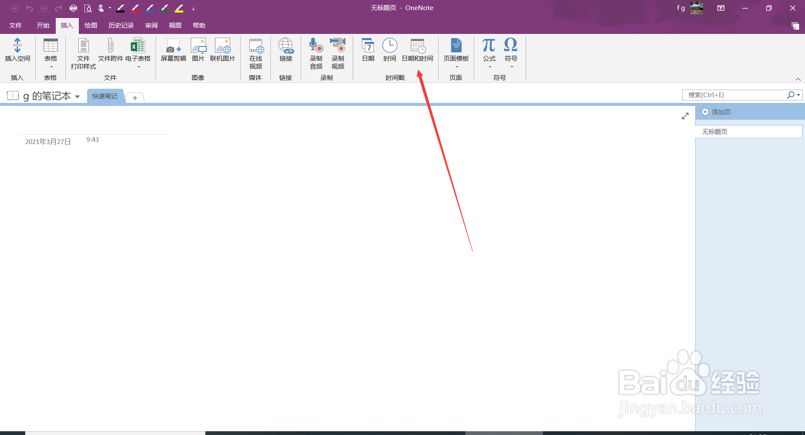This screenshot has height=435, width=805.
Task: Expand the Equation dropdown arrow
Action: pos(490,67)
